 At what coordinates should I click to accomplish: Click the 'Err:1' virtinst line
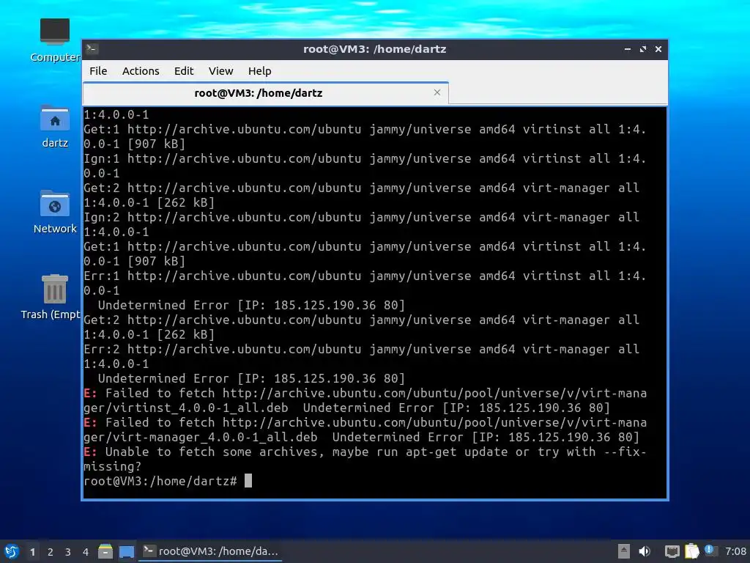pyautogui.click(x=365, y=284)
